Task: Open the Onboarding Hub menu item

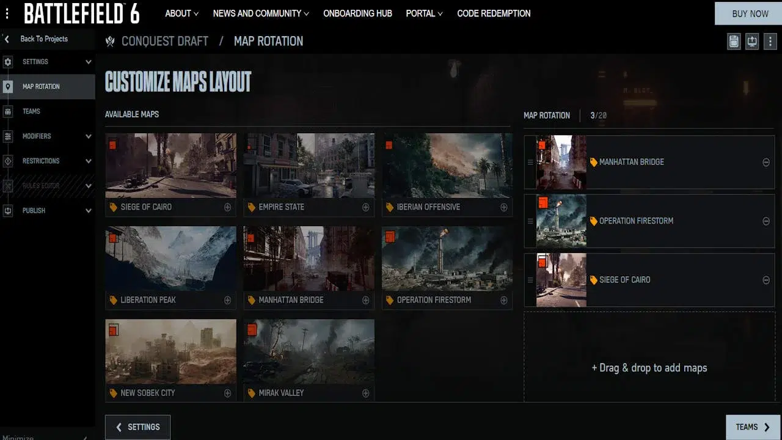Action: coord(357,13)
